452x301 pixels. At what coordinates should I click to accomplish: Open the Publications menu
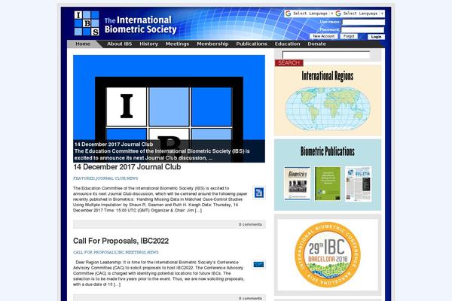click(x=252, y=44)
